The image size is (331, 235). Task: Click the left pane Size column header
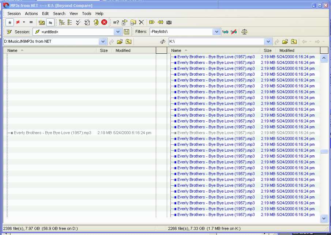104,50
